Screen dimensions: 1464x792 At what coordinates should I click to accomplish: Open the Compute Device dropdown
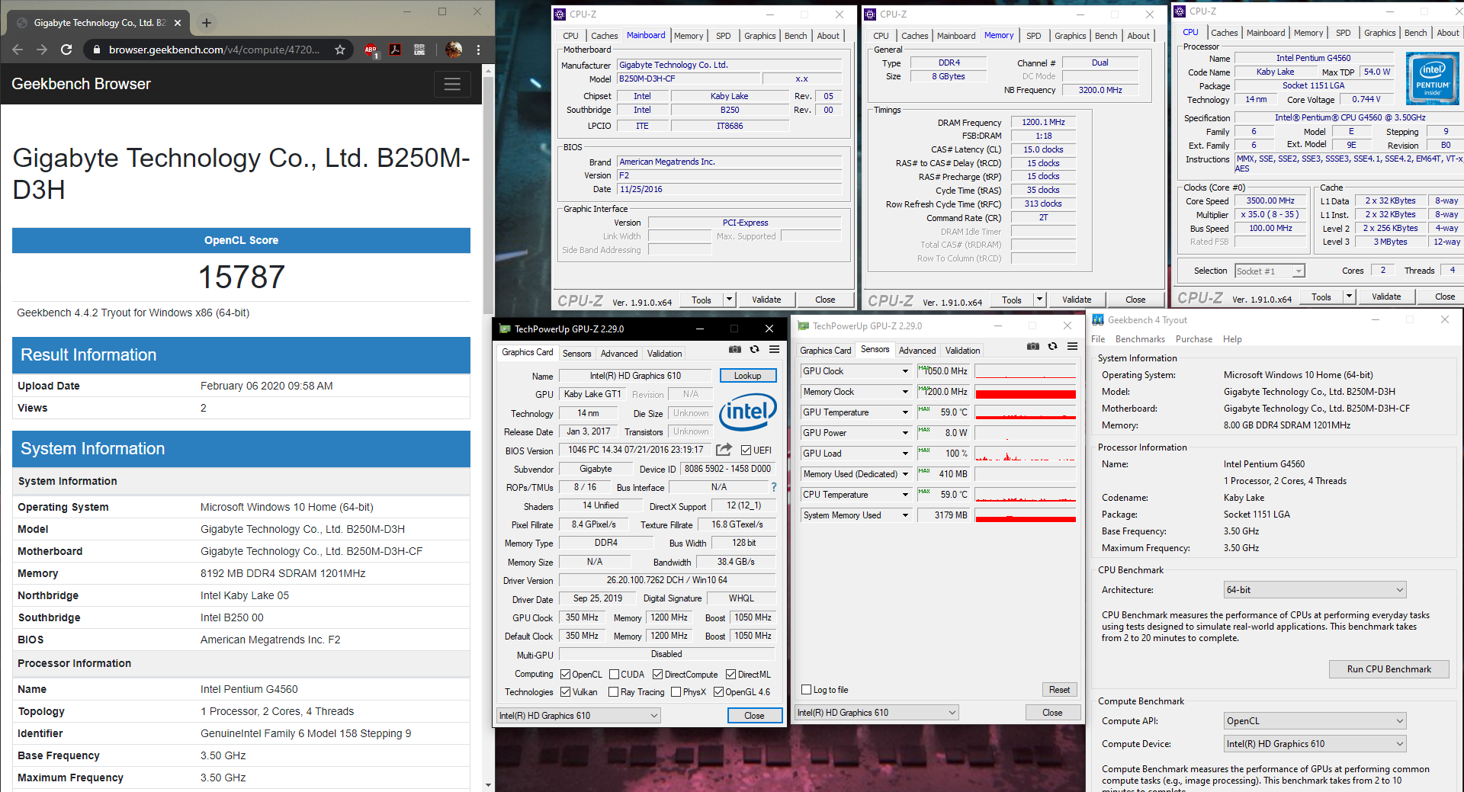coord(1315,744)
